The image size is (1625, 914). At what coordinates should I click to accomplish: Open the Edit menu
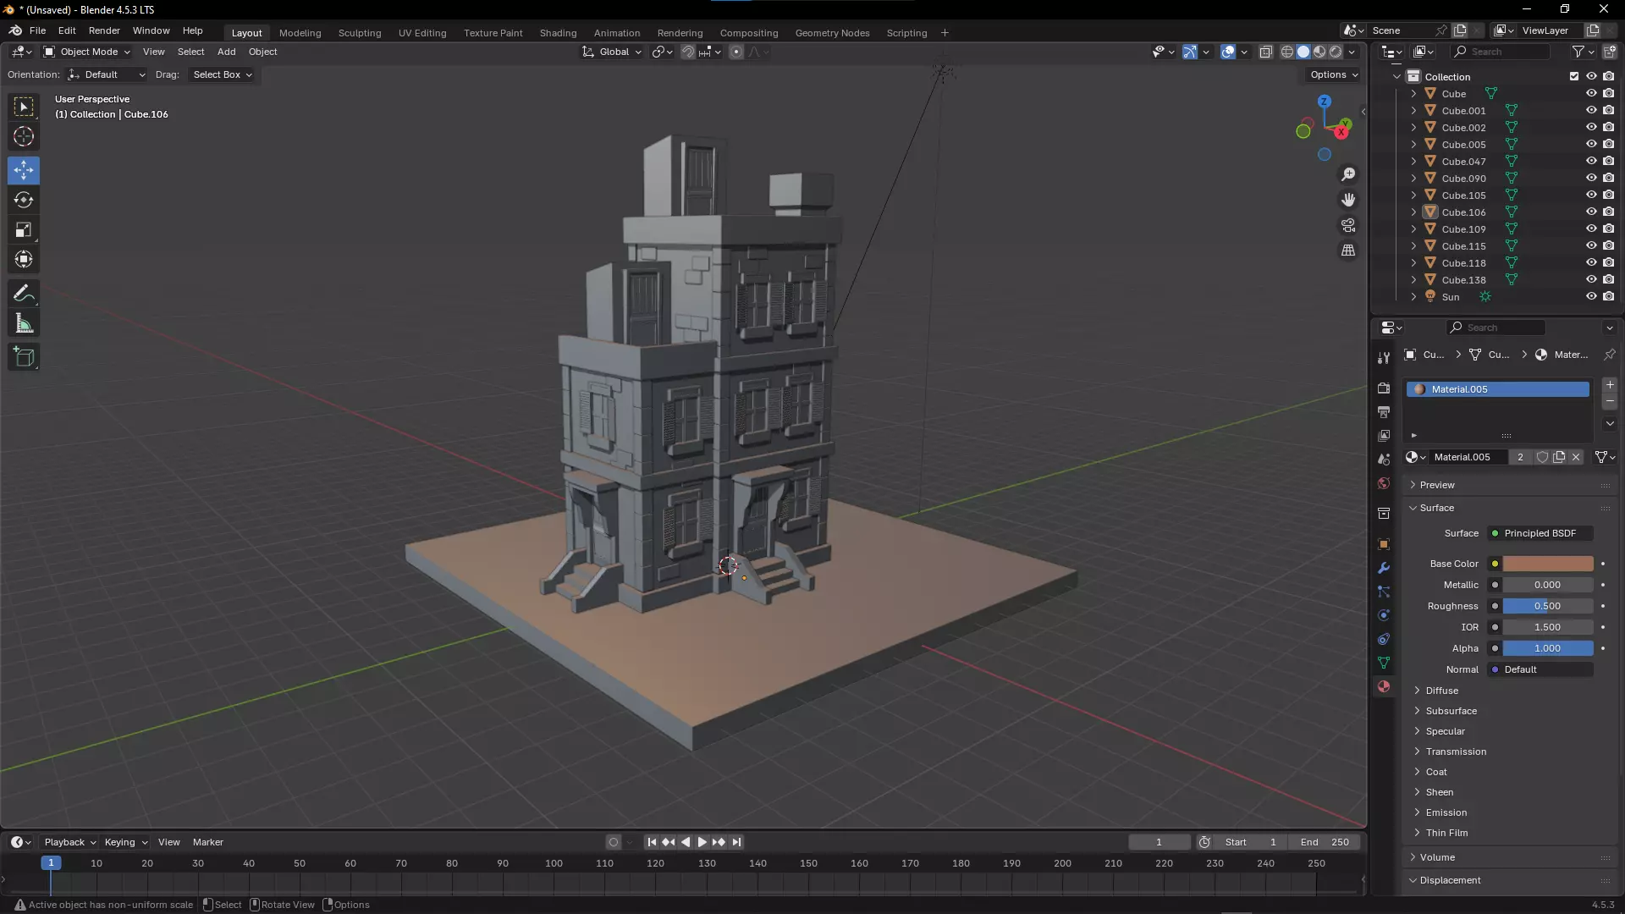pyautogui.click(x=67, y=30)
